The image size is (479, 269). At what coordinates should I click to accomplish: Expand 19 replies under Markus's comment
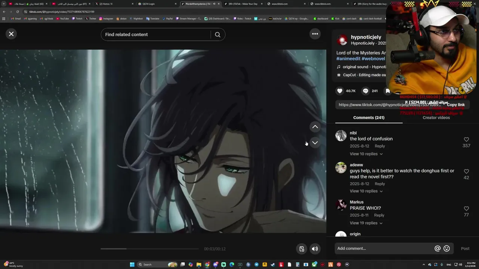tap(366, 223)
